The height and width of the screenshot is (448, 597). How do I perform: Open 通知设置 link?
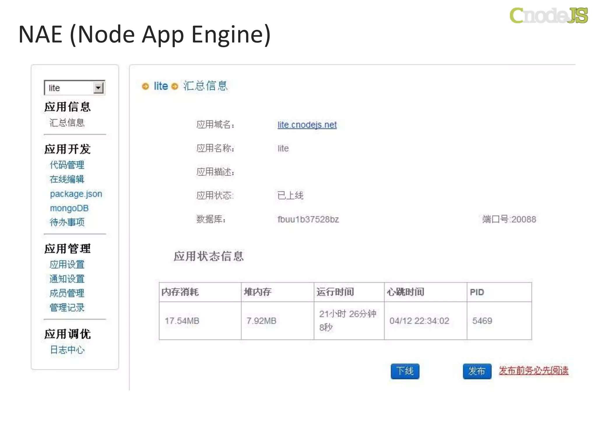point(67,279)
